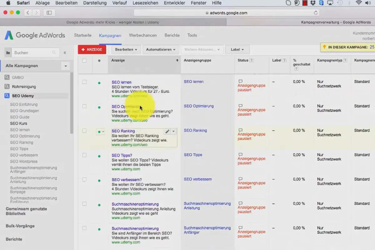375x250 pixels.
Task: Click the Safari back arrow
Action: [x=28, y=13]
